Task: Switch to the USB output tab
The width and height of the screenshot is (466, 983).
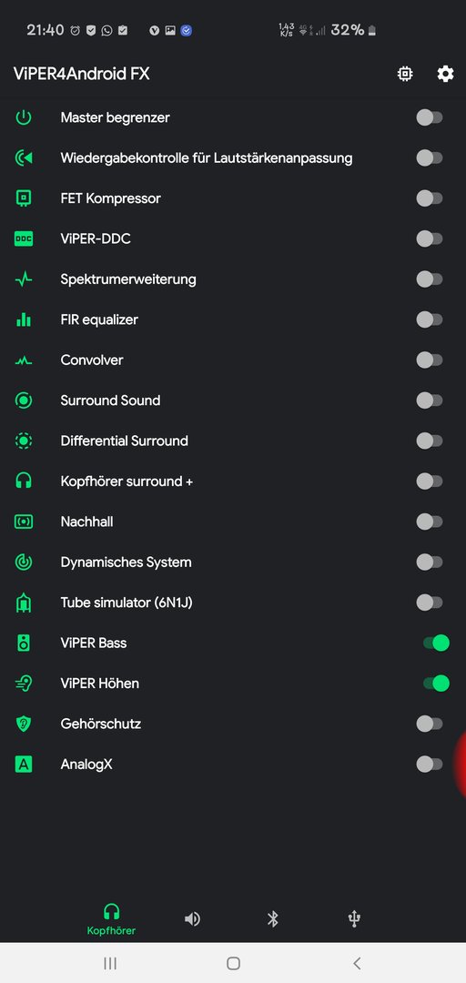Action: [x=354, y=919]
